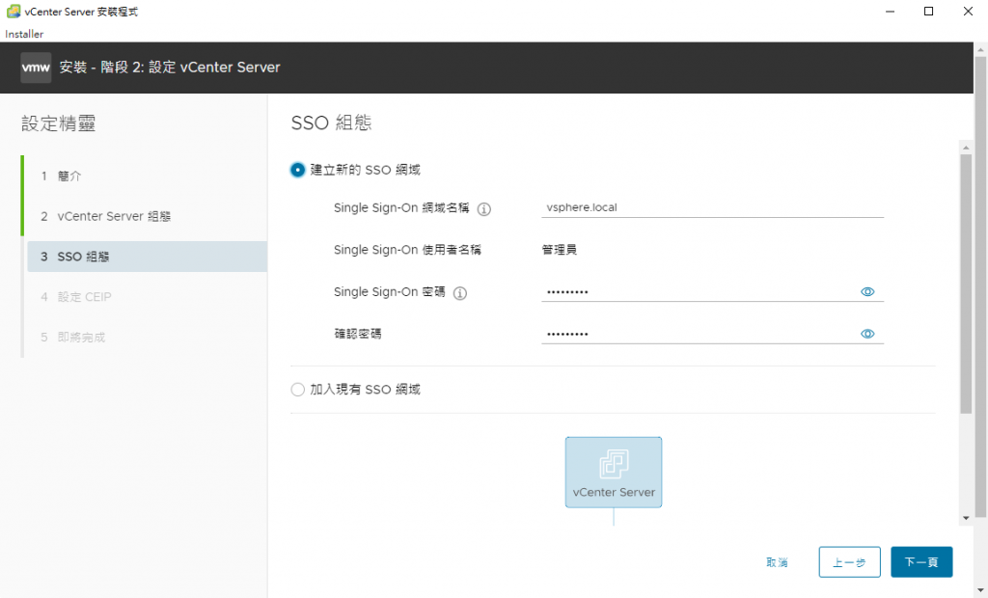
Task: Choose the join existing SSO domain option
Action: [x=297, y=390]
